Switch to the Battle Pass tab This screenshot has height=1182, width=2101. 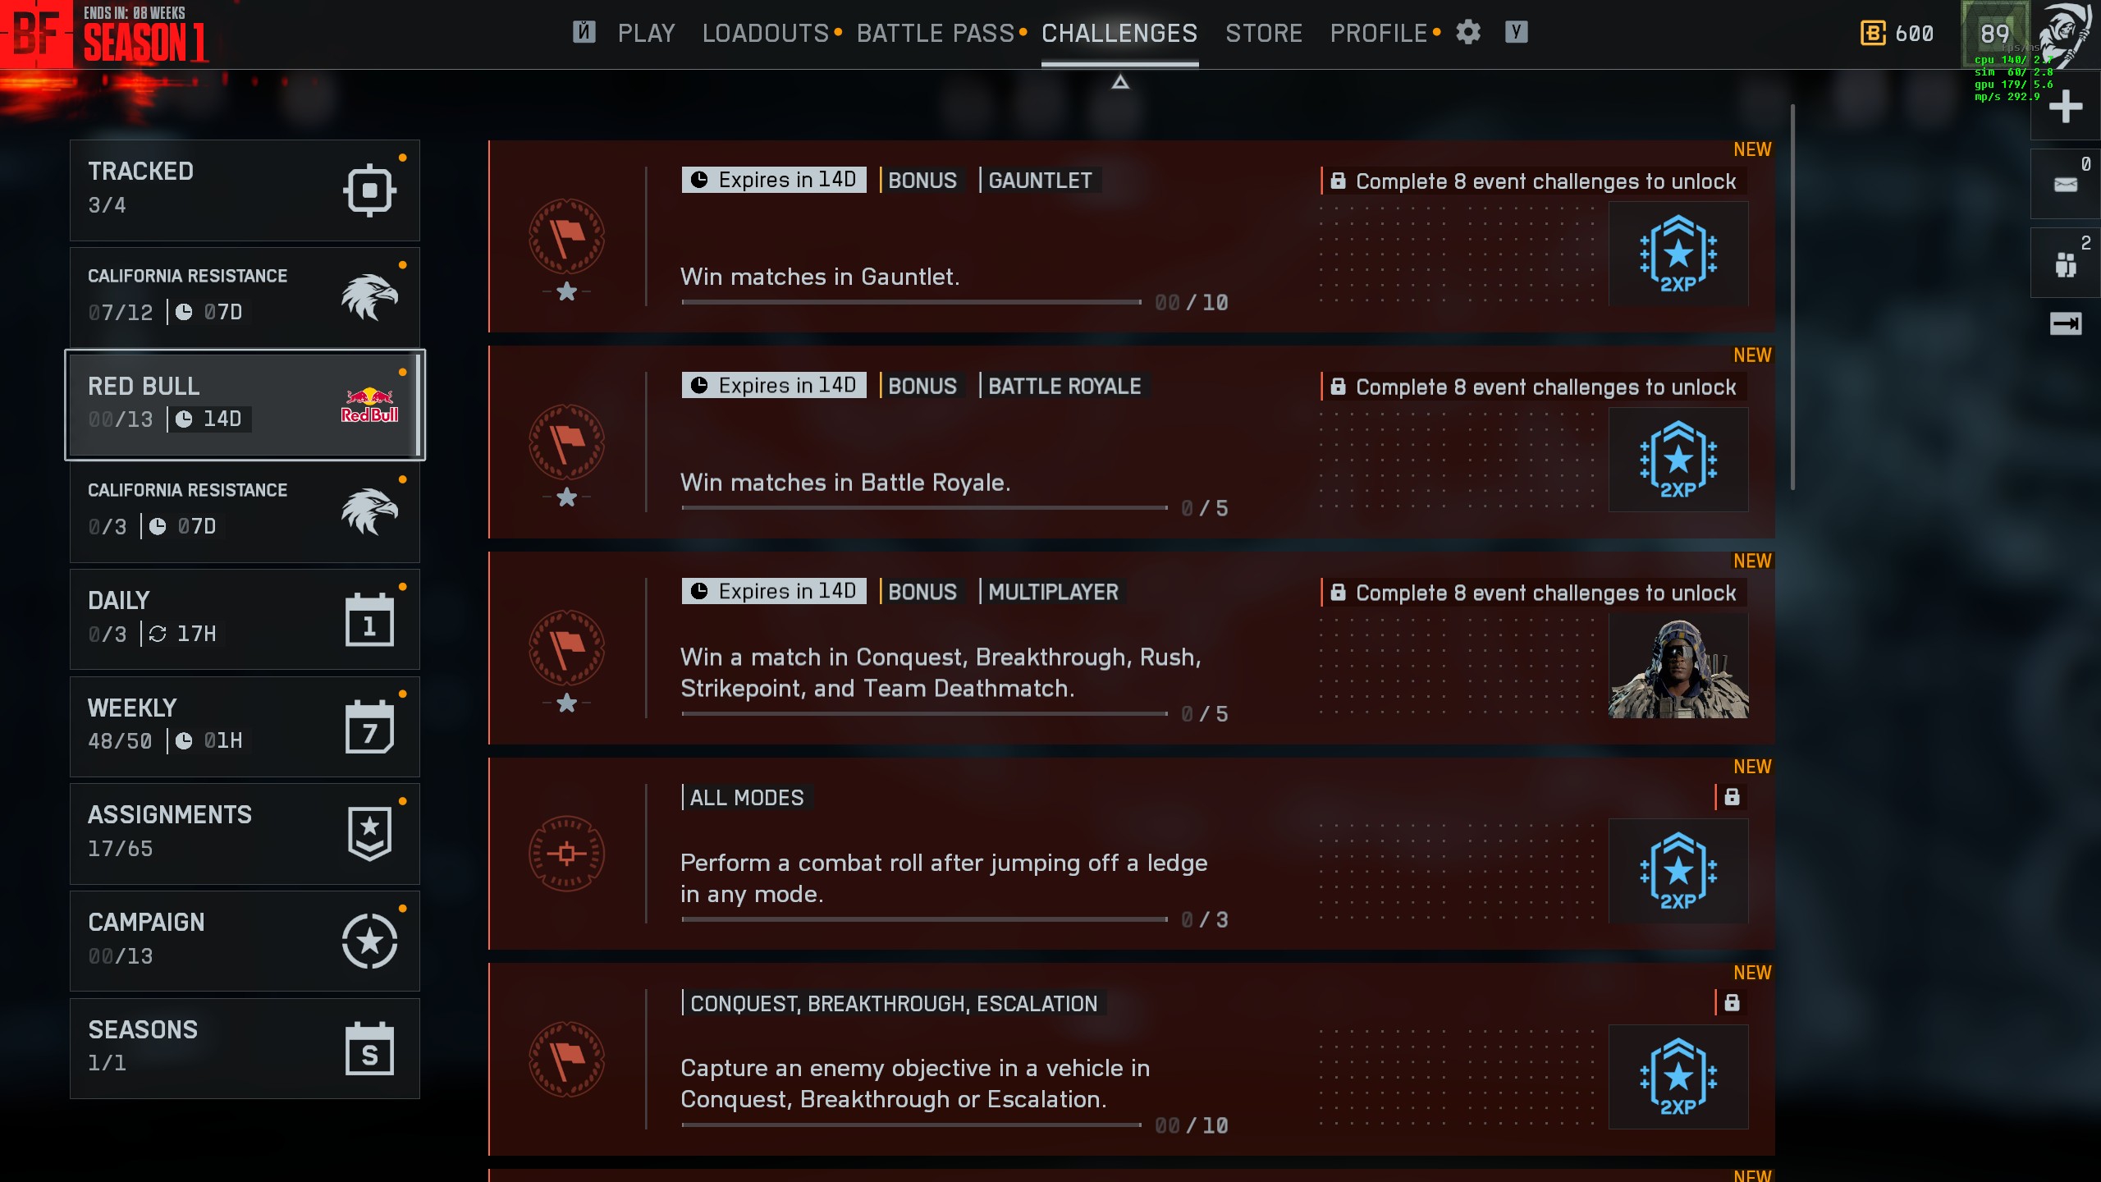click(x=936, y=34)
